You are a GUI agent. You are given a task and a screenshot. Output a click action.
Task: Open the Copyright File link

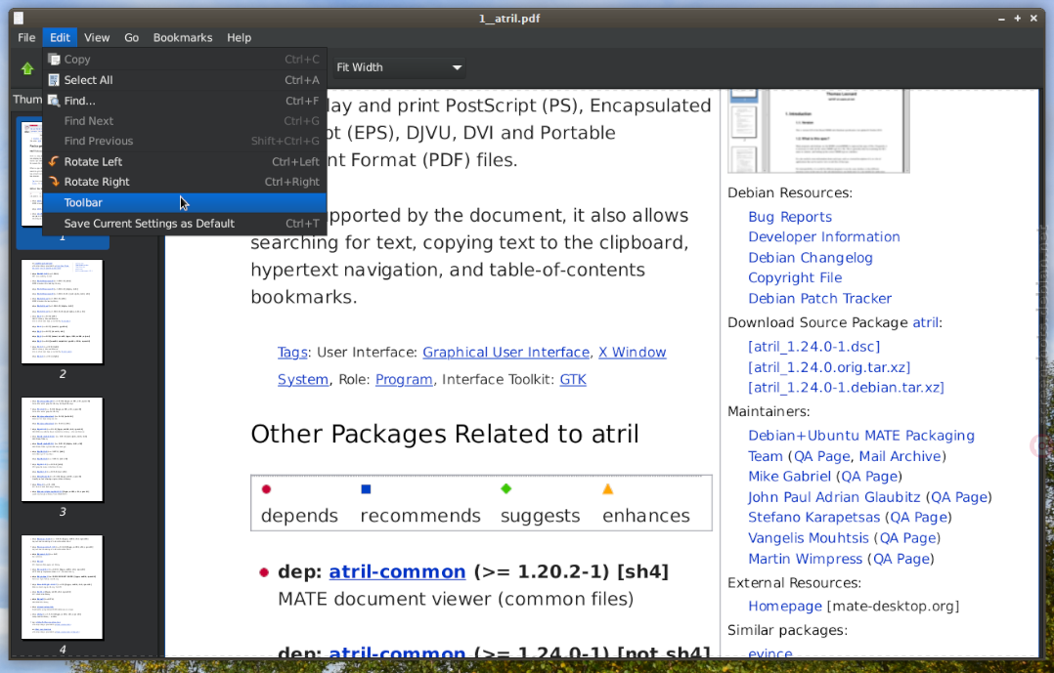click(x=795, y=278)
